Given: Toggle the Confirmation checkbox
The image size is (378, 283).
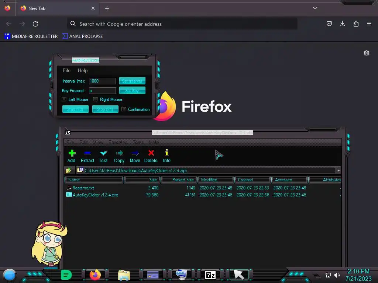Looking at the screenshot, I should click(124, 109).
